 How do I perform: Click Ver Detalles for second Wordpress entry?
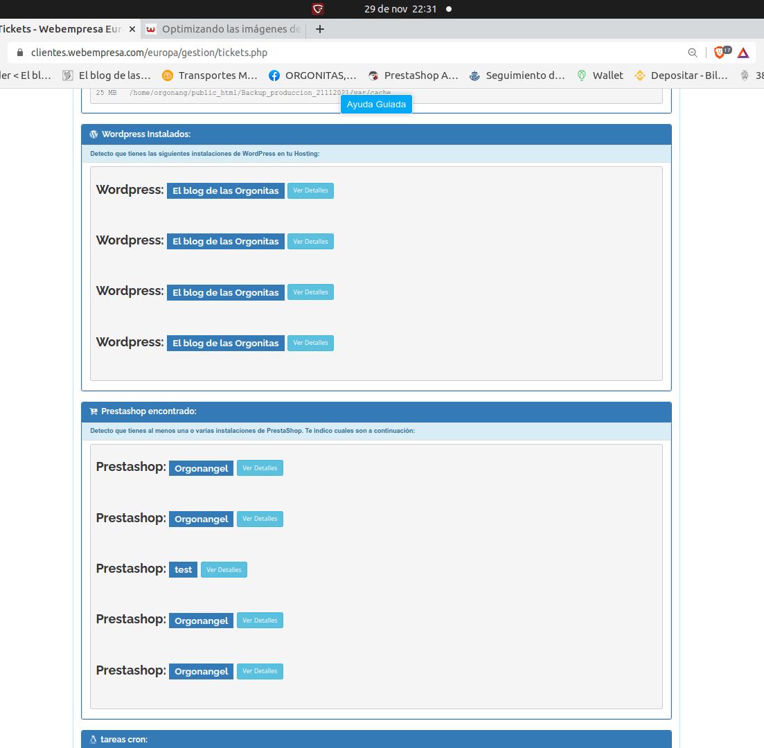point(310,242)
